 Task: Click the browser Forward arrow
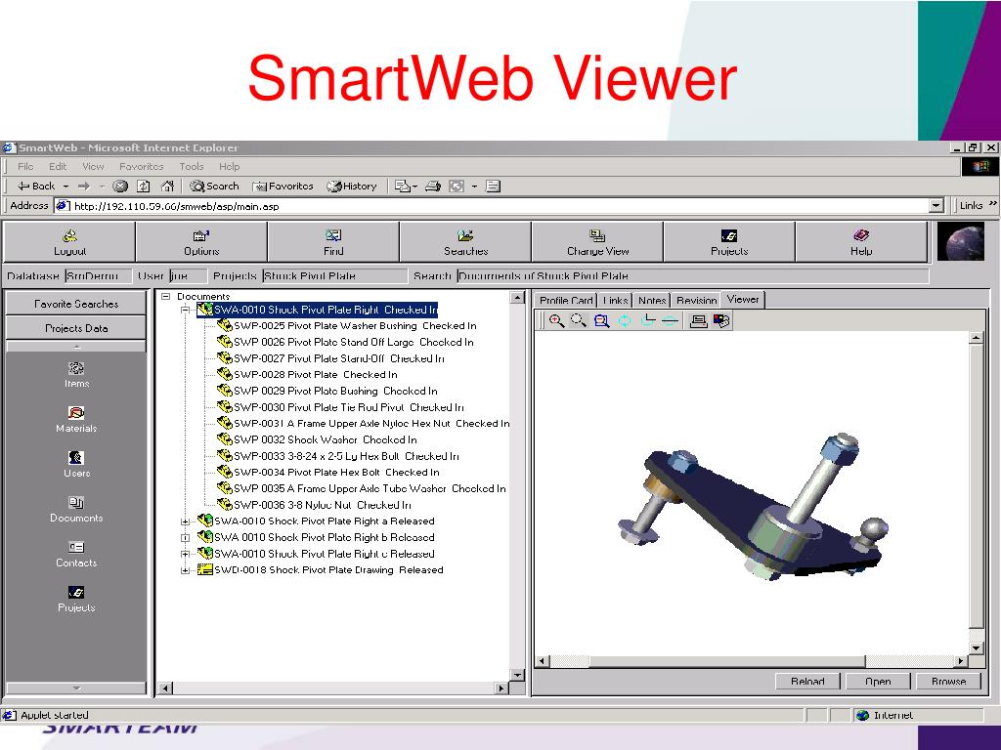click(84, 187)
